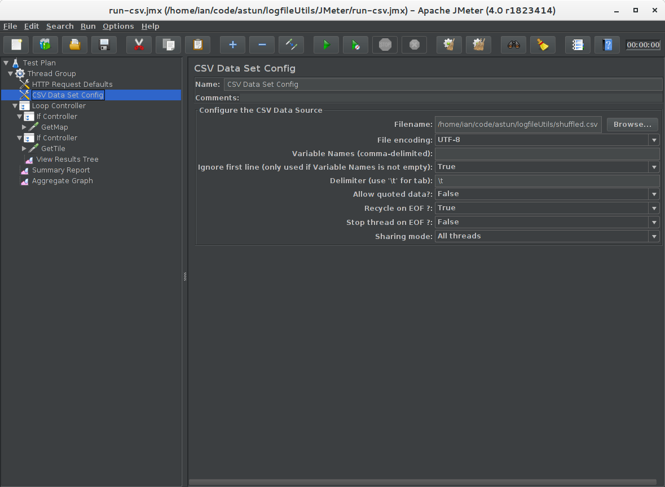The height and width of the screenshot is (487, 665).
Task: Click the Help question mark icon
Action: point(607,45)
